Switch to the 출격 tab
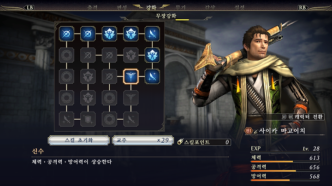The width and height of the screenshot is (332, 186). pos(92,8)
